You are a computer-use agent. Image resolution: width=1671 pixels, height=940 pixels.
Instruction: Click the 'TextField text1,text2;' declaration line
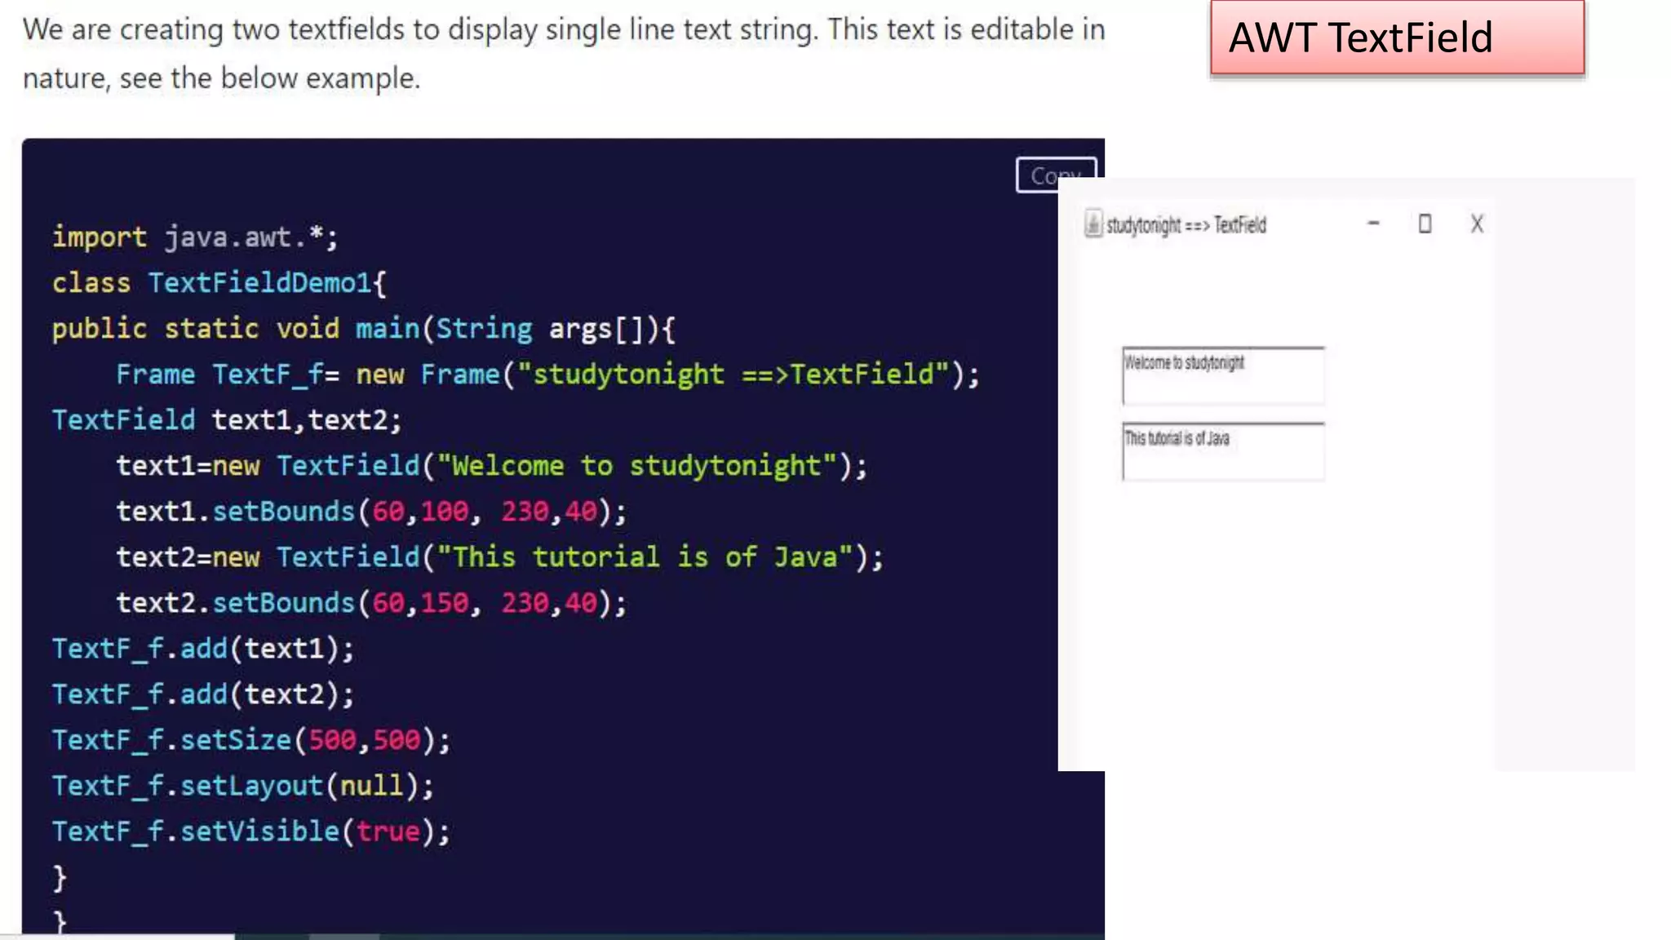click(x=227, y=420)
